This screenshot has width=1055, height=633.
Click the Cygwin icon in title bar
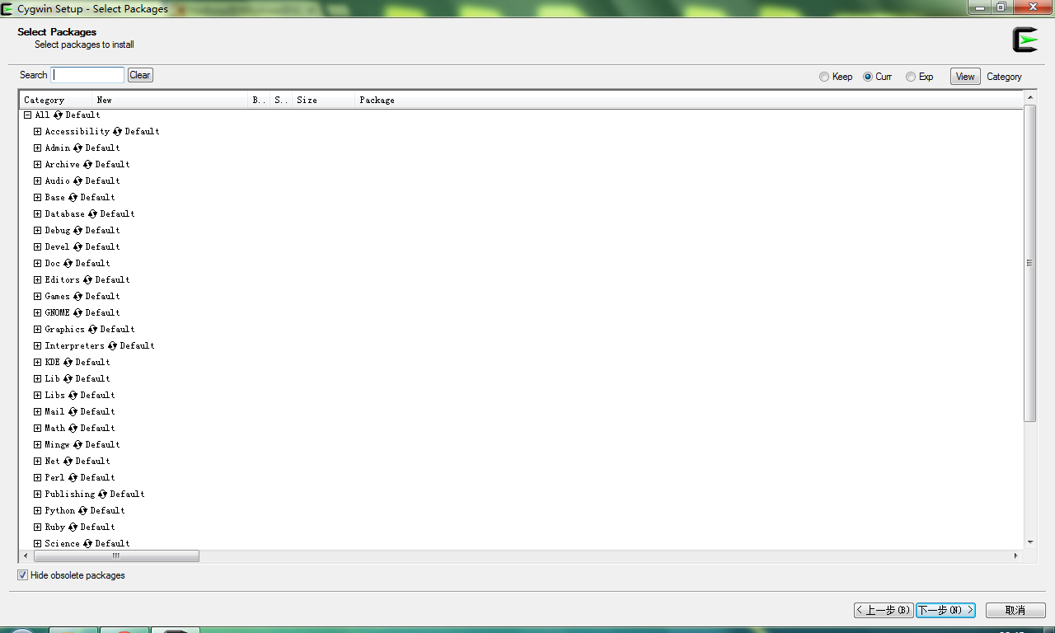7,9
